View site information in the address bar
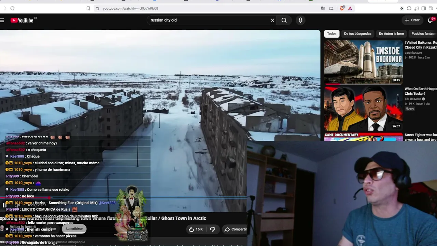Screen dimensions: 437x246 click(x=97, y=8)
